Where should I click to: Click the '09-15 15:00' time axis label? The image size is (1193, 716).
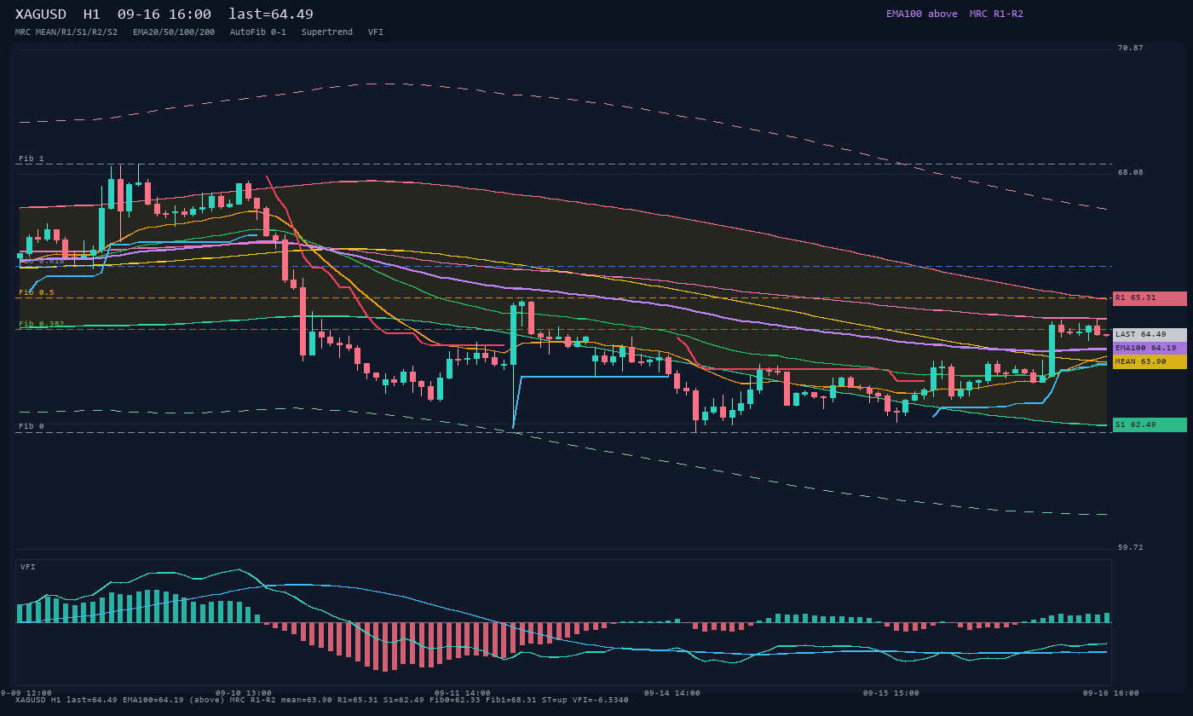891,693
